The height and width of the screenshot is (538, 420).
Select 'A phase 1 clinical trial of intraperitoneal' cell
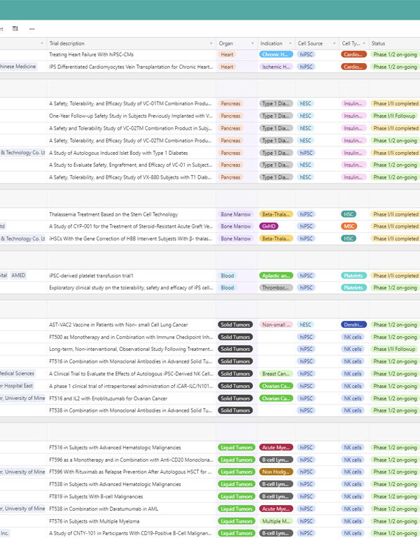(x=132, y=387)
